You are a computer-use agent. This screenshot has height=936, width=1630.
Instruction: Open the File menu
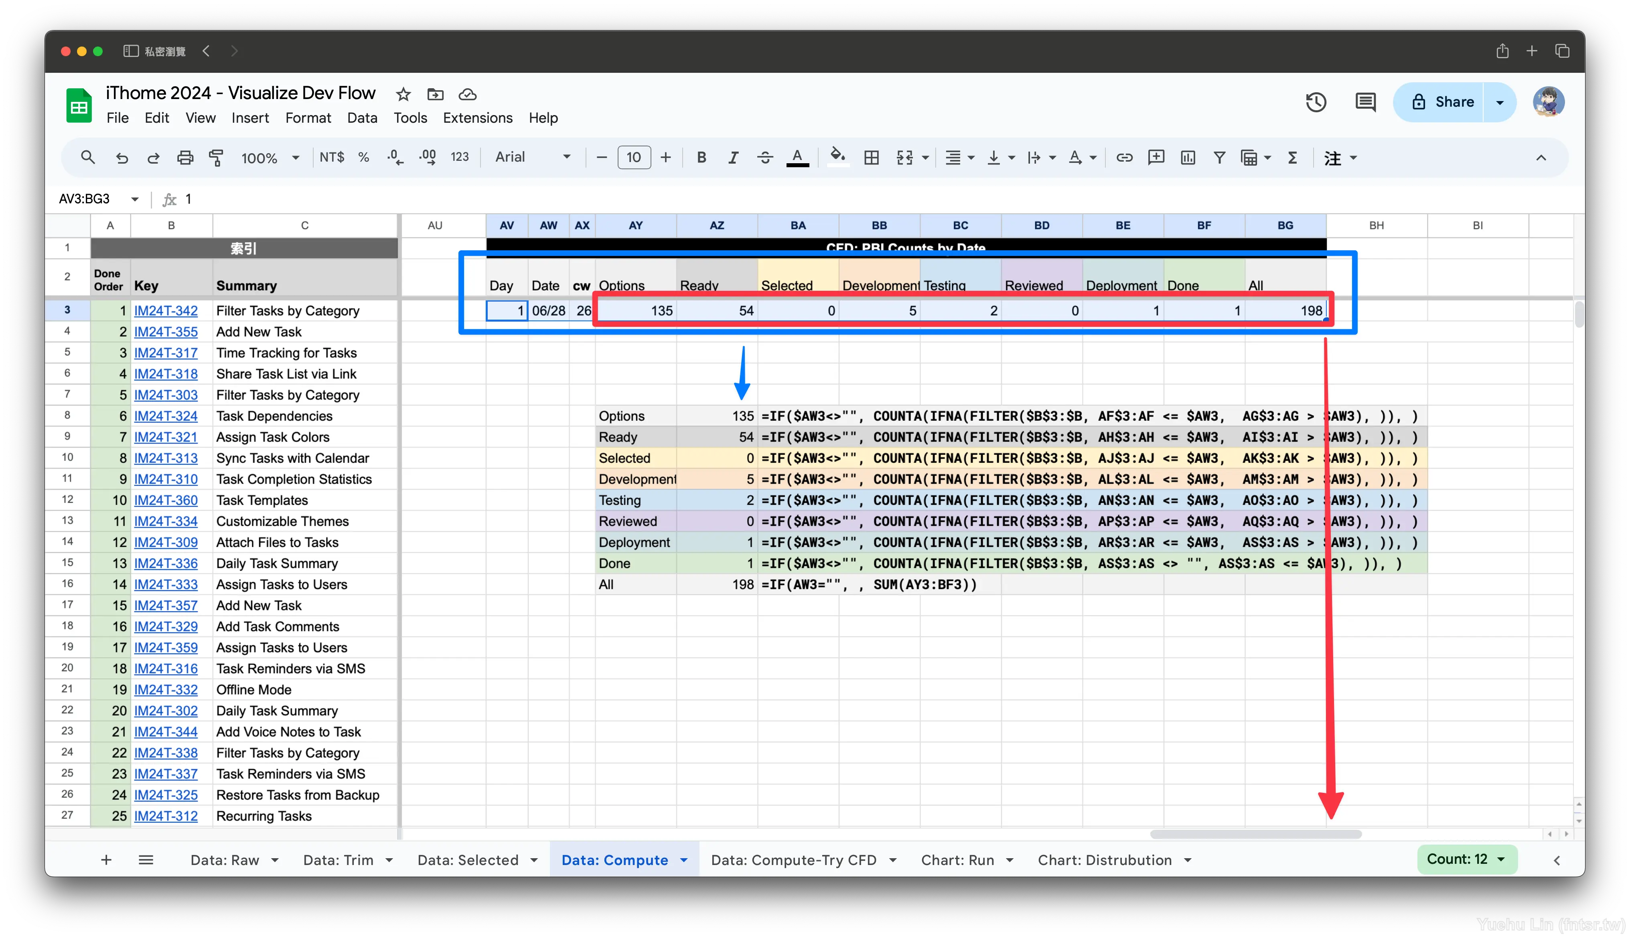118,118
